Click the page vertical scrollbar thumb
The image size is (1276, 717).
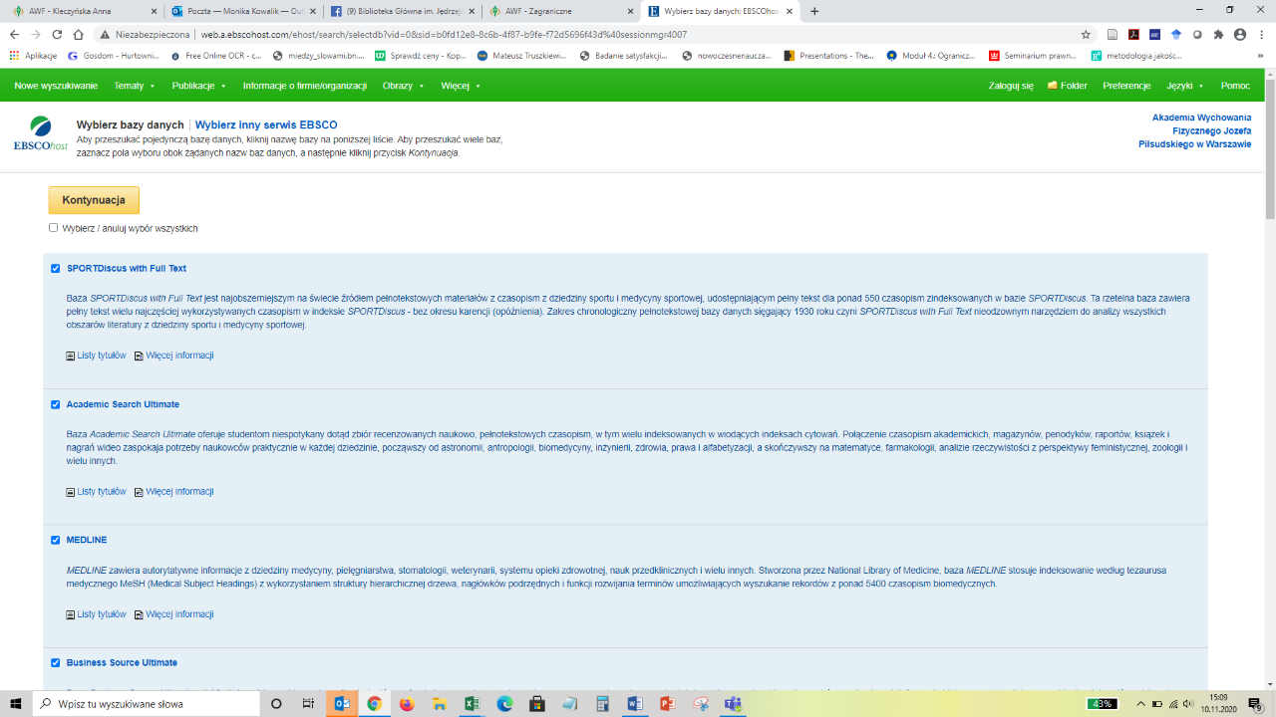coord(1270,149)
